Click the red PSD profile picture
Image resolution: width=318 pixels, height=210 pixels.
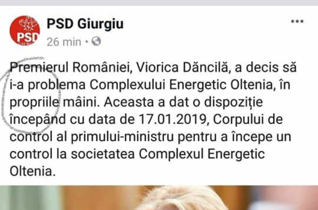click(x=25, y=30)
